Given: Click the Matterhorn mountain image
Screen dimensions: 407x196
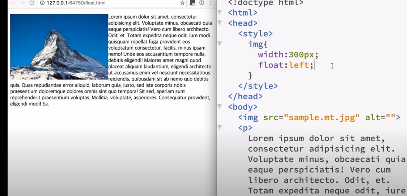Looking at the screenshot, I should tap(59, 47).
